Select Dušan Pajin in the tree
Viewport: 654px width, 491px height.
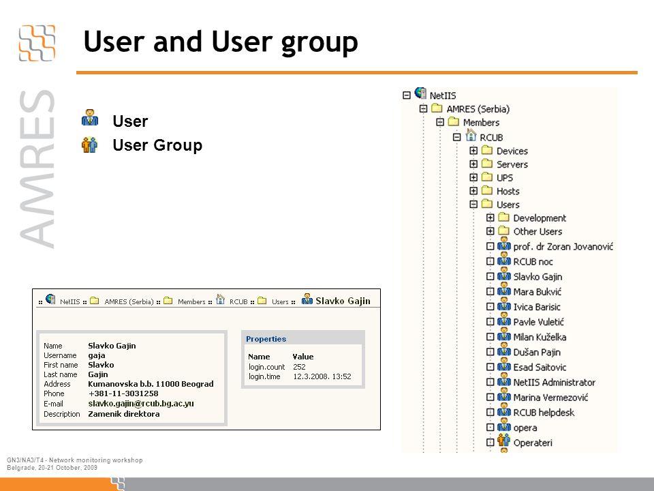click(537, 352)
